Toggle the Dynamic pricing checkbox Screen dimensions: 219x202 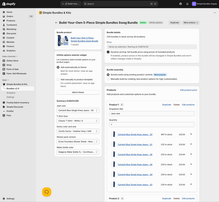(x=108, y=52)
